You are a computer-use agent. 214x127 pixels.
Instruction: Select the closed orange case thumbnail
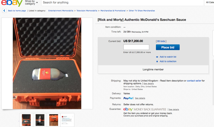(x=54, y=120)
